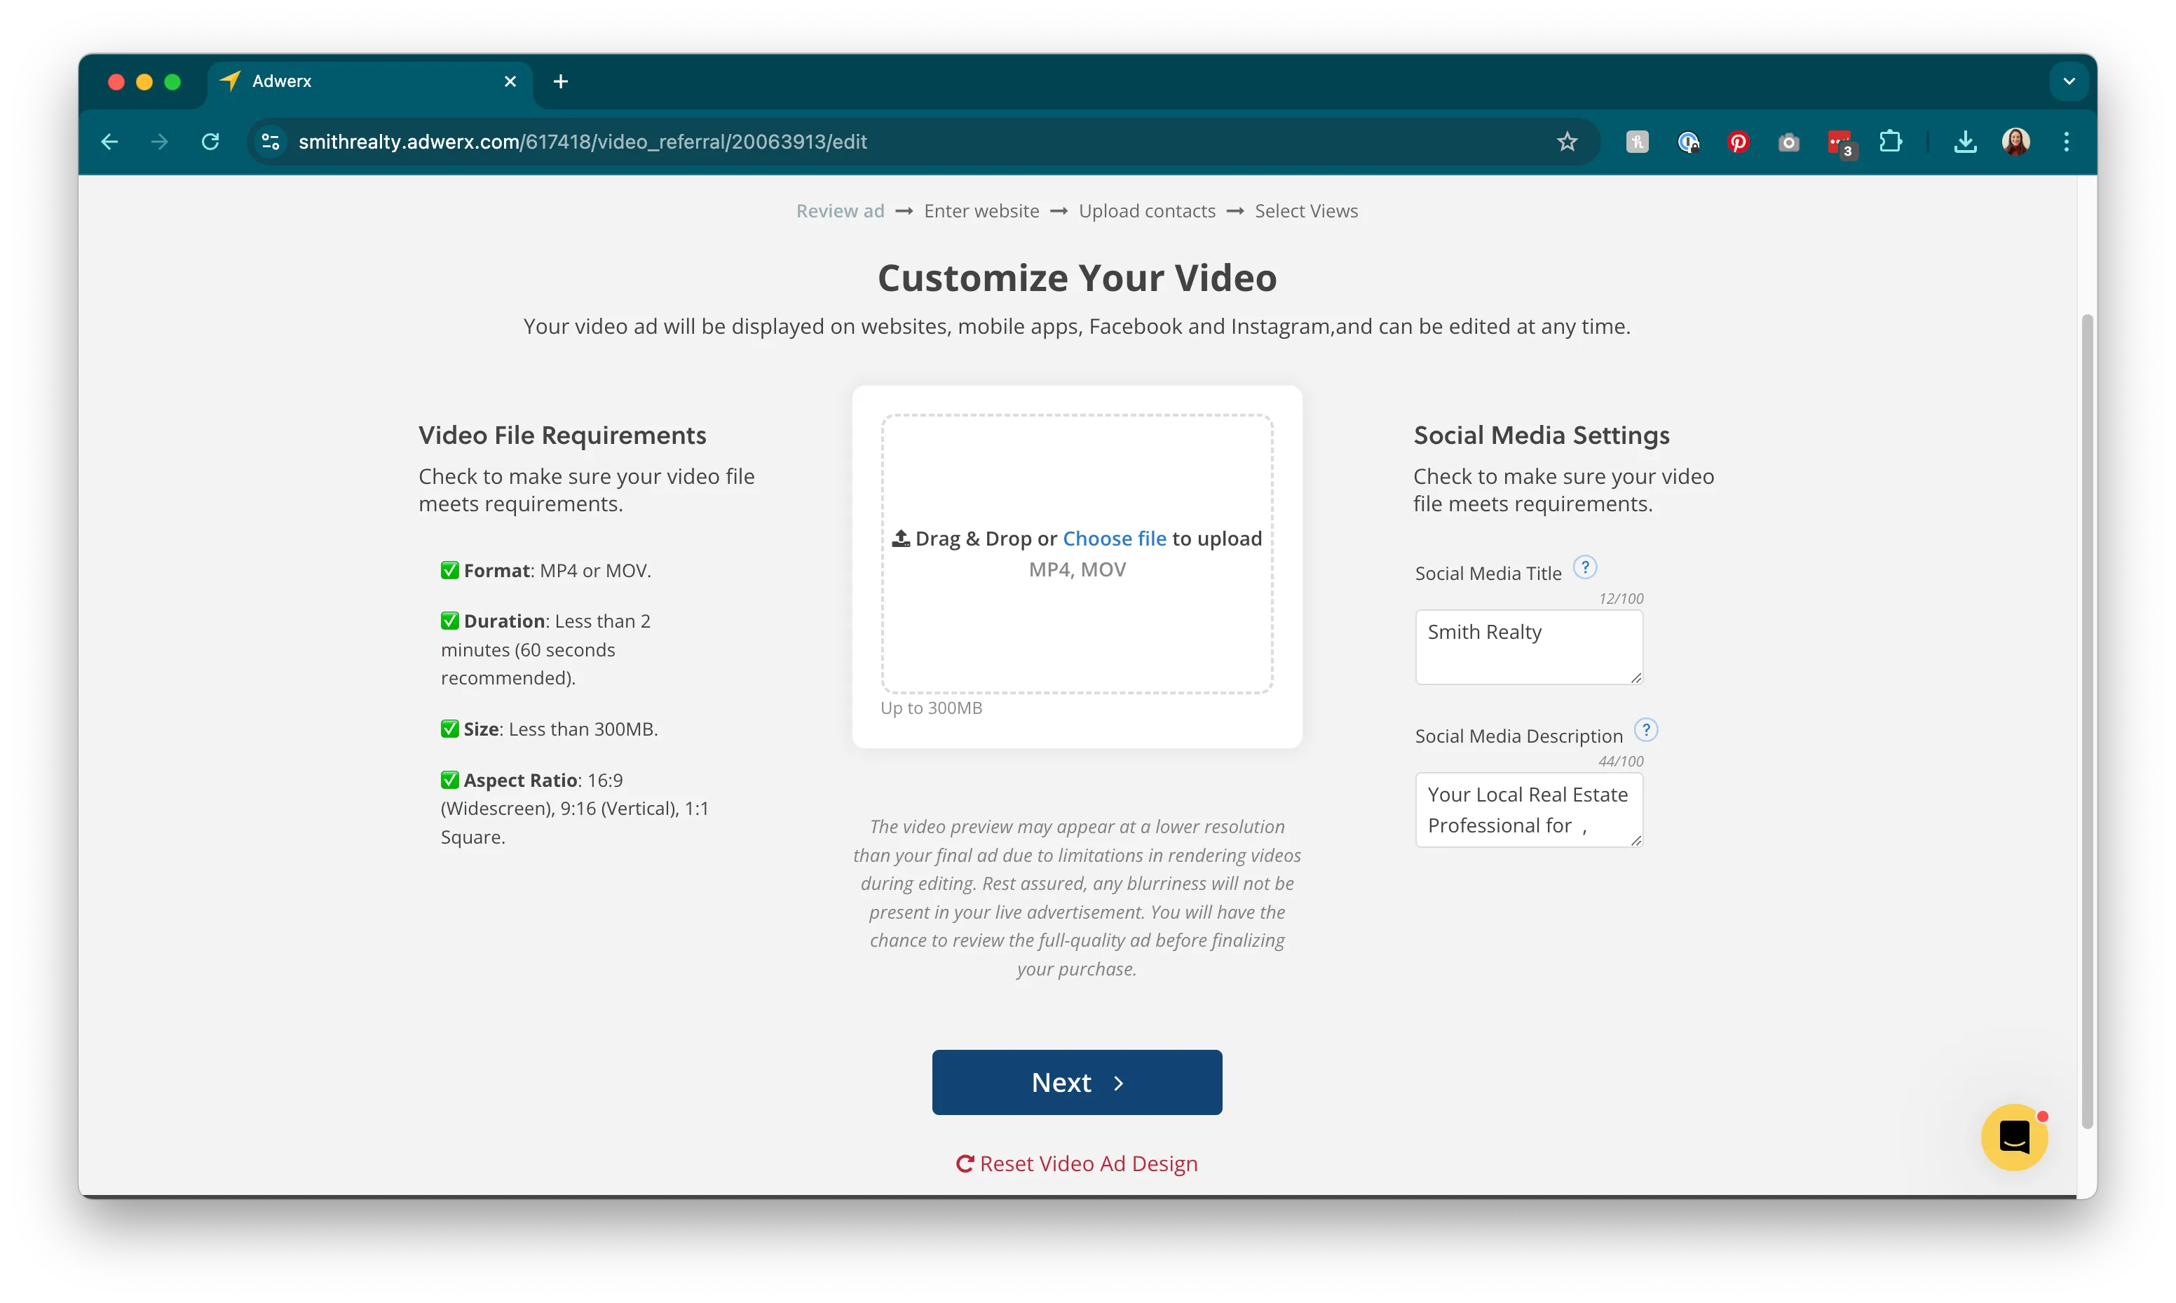Click the 'MP4, MOV' format text
Image resolution: width=2176 pixels, height=1303 pixels.
point(1077,570)
